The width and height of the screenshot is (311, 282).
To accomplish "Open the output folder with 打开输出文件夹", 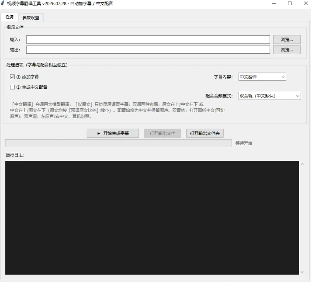I will [x=205, y=133].
